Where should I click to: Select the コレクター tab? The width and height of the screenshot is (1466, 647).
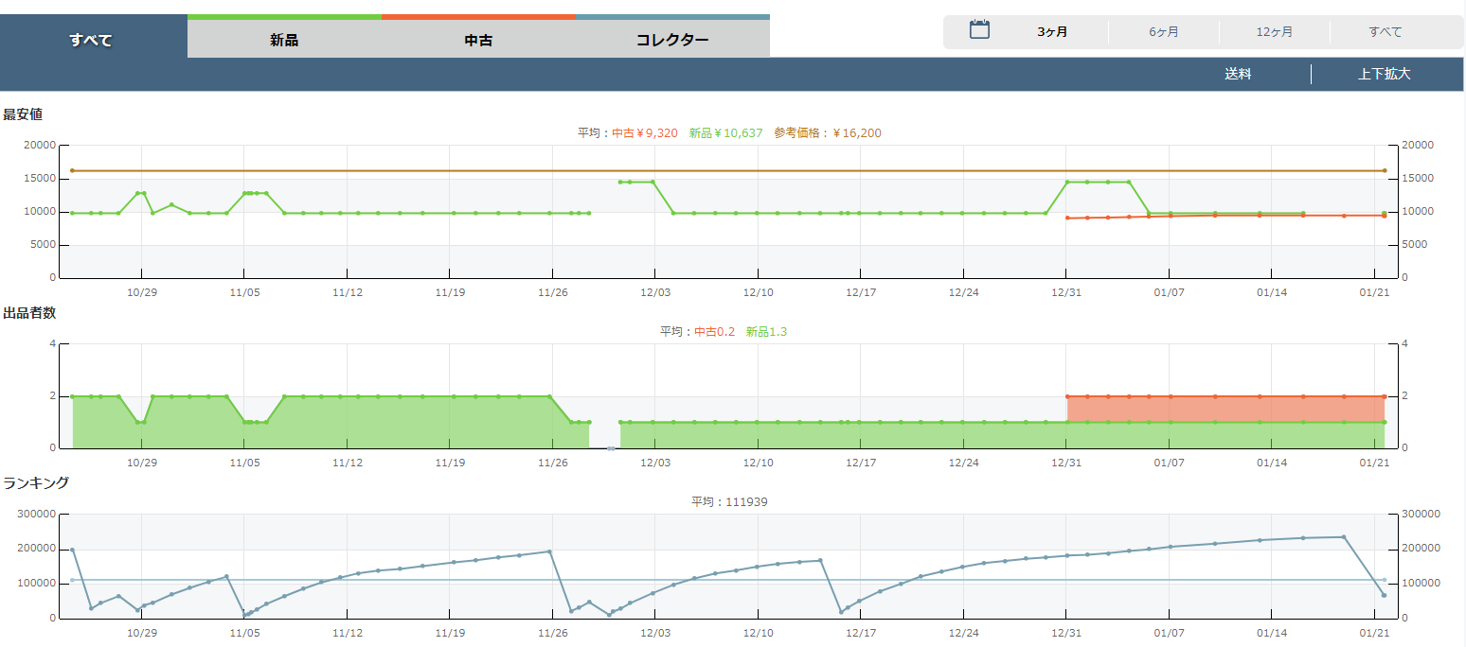pyautogui.click(x=672, y=40)
